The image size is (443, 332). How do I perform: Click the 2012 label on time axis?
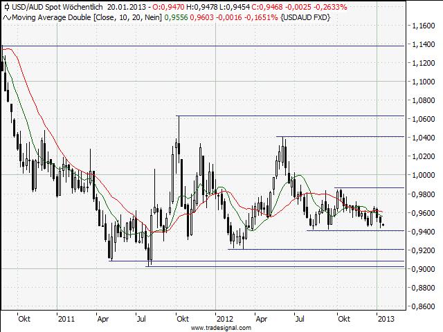pos(224,319)
